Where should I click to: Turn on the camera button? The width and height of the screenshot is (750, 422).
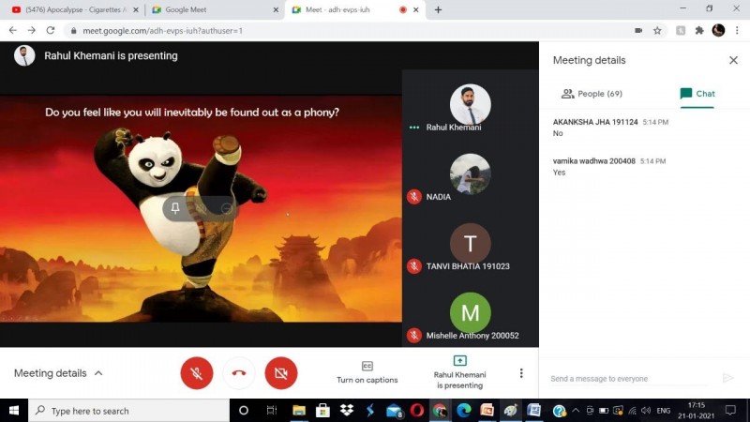click(281, 373)
